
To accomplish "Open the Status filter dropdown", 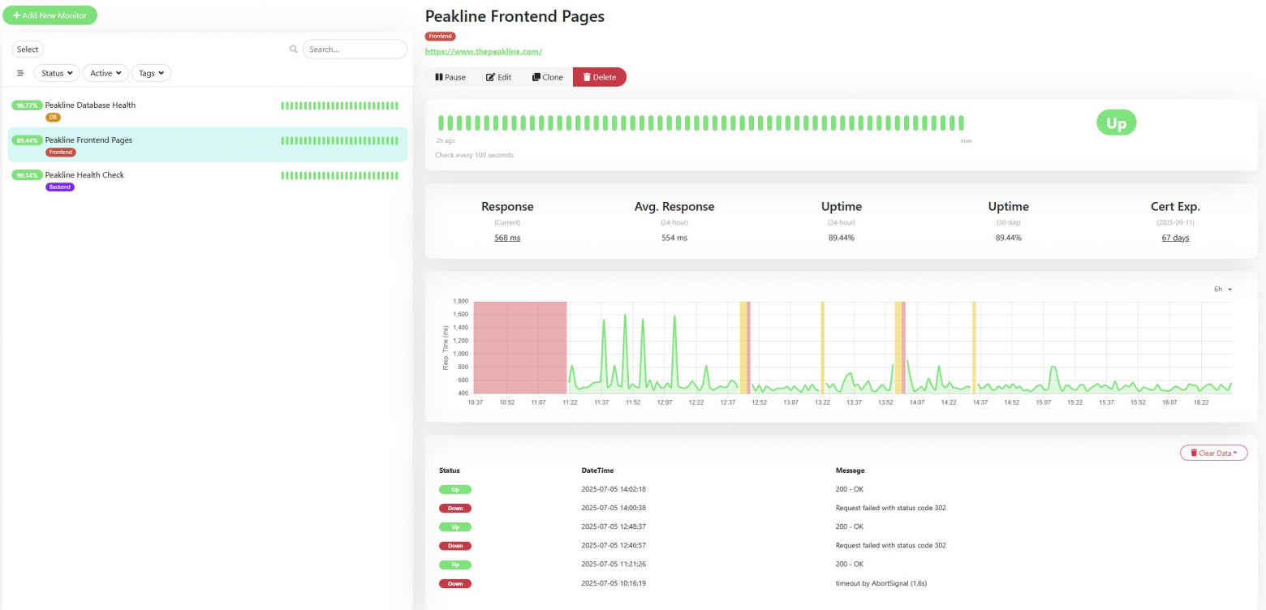I will [57, 73].
